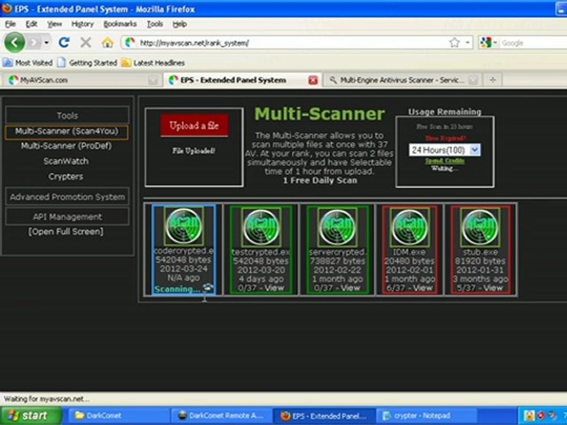
Task: Click the red shield system tray icon
Action: pyautogui.click(x=541, y=416)
